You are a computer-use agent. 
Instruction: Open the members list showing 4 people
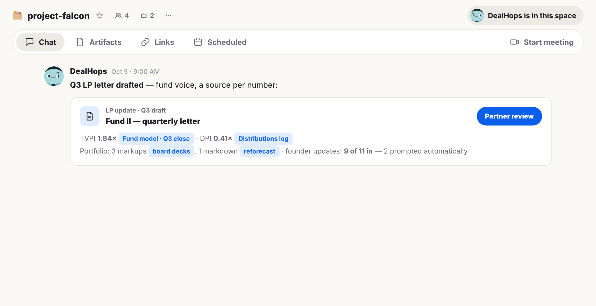(x=122, y=16)
